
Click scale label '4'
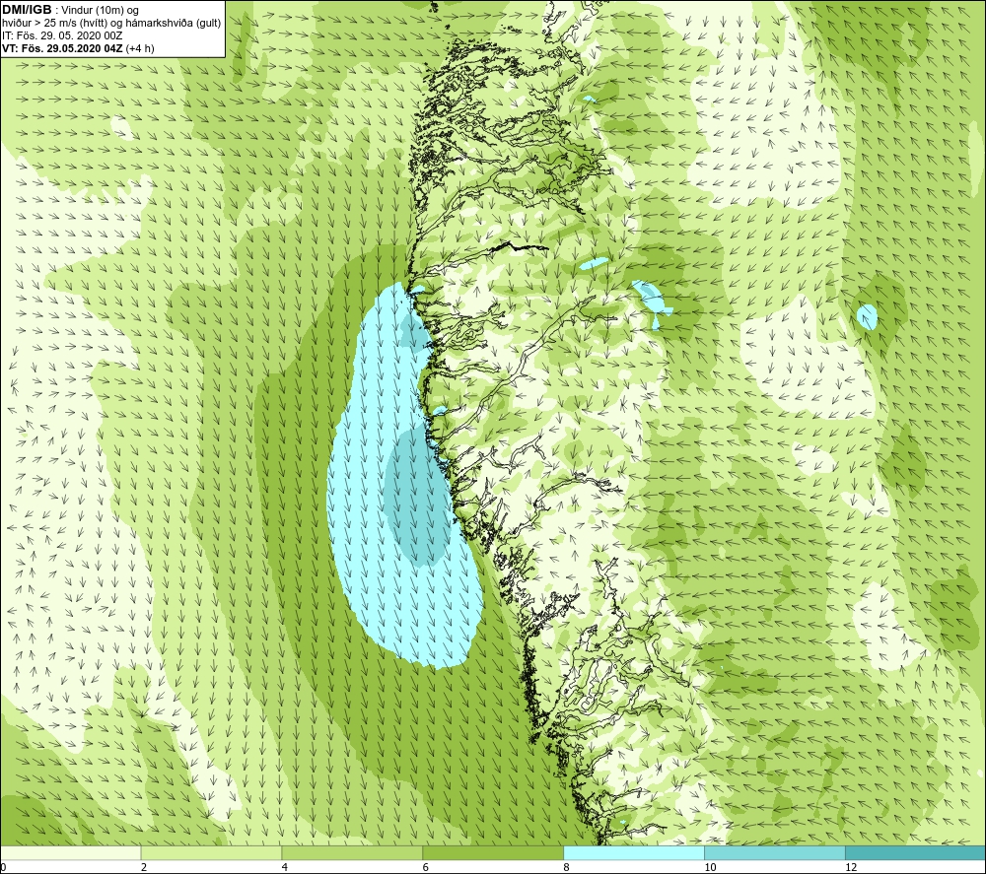pyautogui.click(x=285, y=867)
